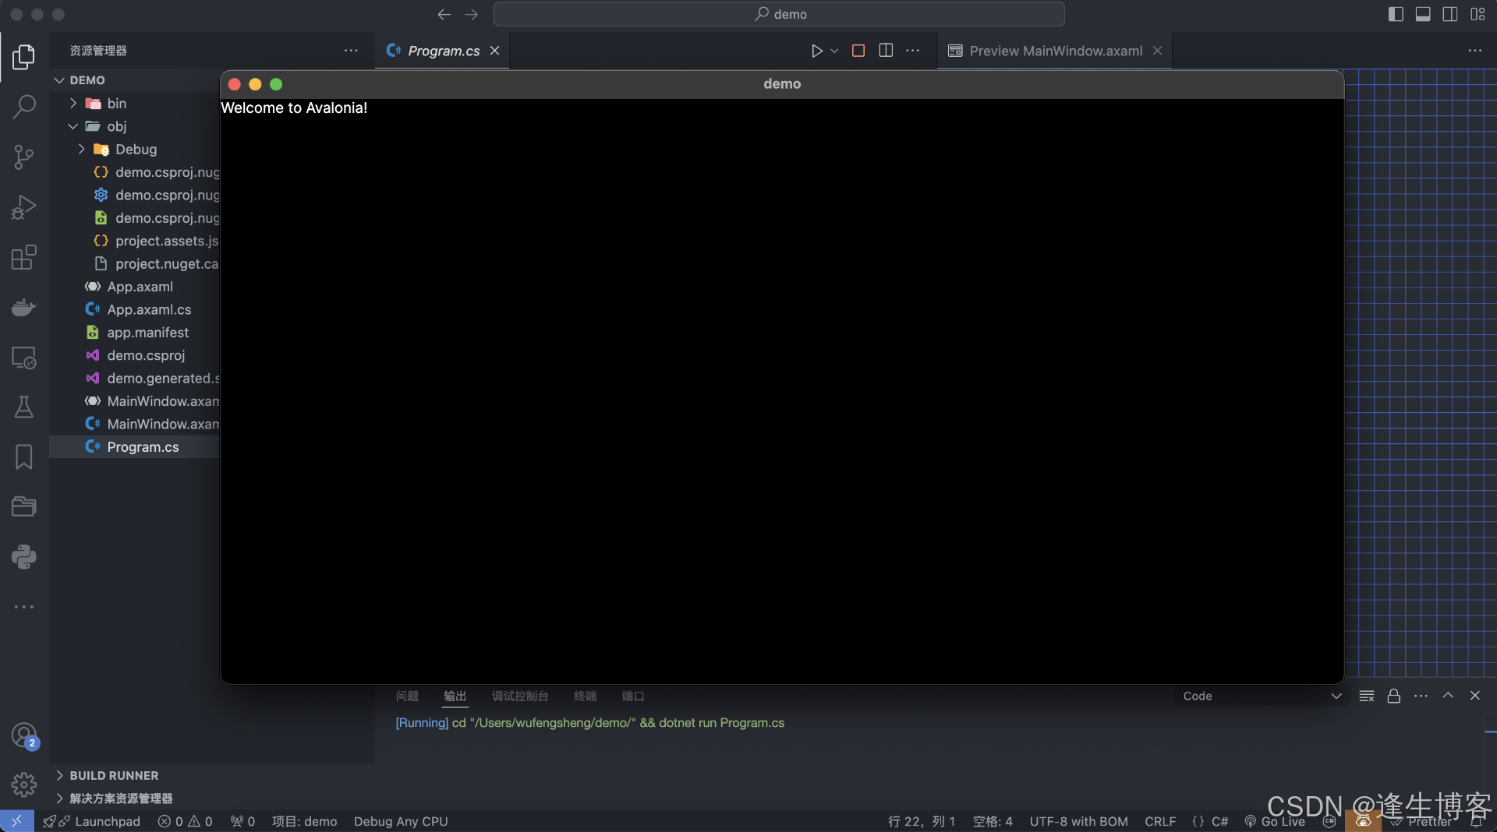Screen dimensions: 1497x832
Task: Open the 终端 panel tab
Action: pos(586,696)
